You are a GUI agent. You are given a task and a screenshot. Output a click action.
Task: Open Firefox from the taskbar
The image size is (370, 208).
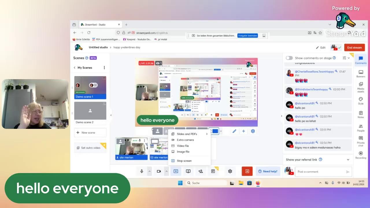coord(258,183)
